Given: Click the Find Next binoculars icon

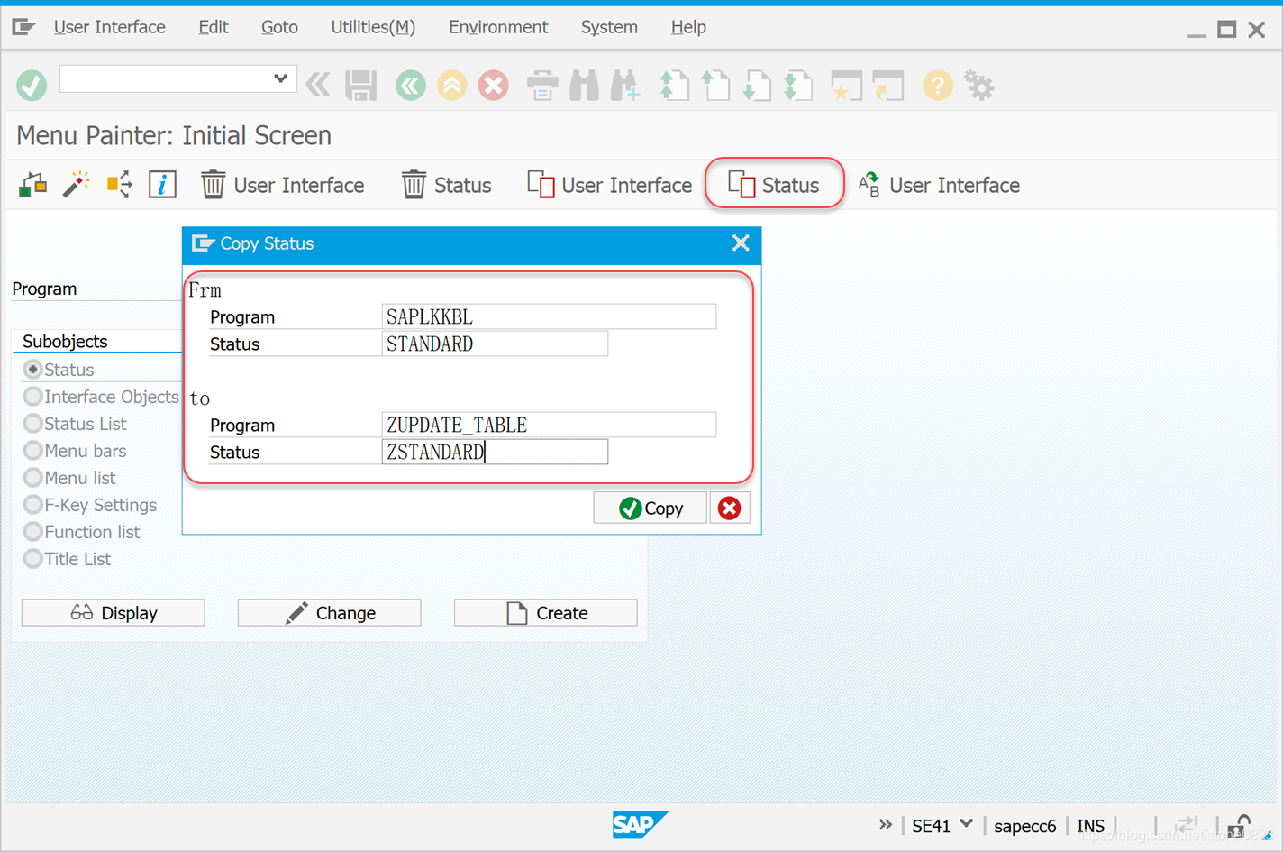Looking at the screenshot, I should tap(625, 86).
